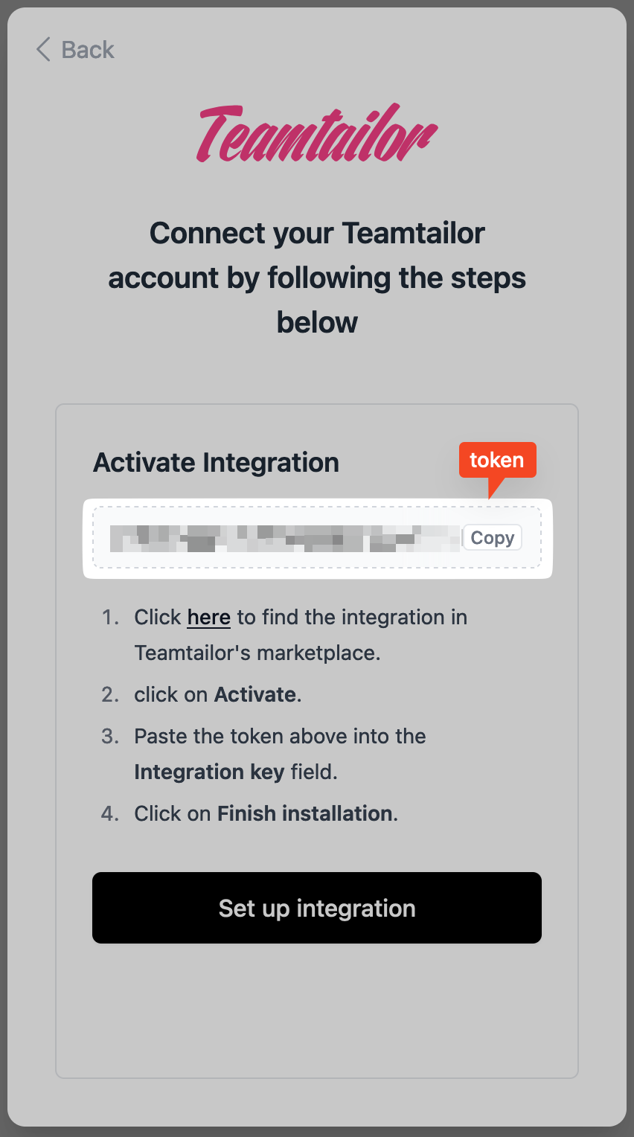Click "Paste the token above into the" text
The height and width of the screenshot is (1137, 634).
[x=280, y=737]
